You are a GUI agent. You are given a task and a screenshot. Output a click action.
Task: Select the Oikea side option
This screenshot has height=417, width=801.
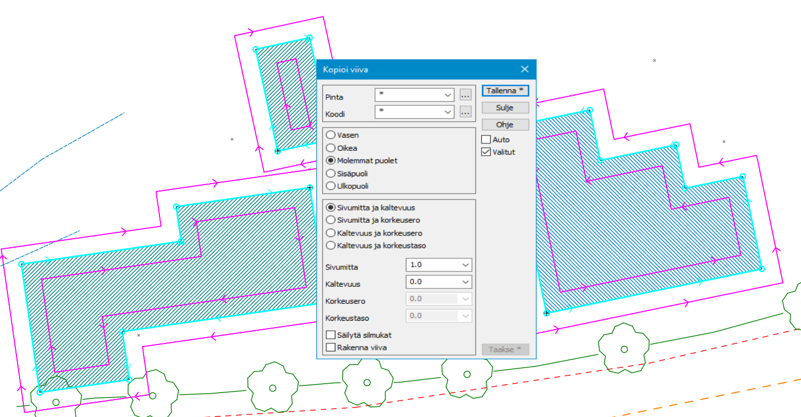click(x=331, y=148)
